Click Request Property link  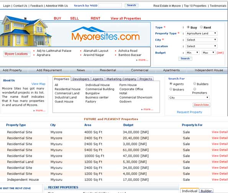(x=189, y=112)
